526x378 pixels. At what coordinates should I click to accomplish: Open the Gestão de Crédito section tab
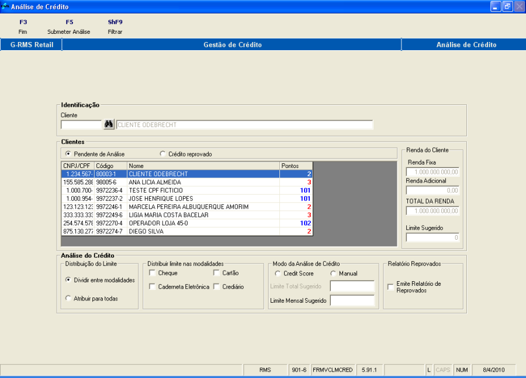231,44
